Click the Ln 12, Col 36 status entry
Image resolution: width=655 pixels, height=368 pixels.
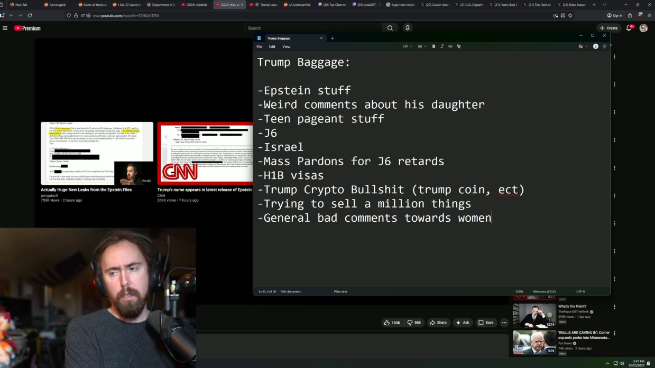[267, 291]
